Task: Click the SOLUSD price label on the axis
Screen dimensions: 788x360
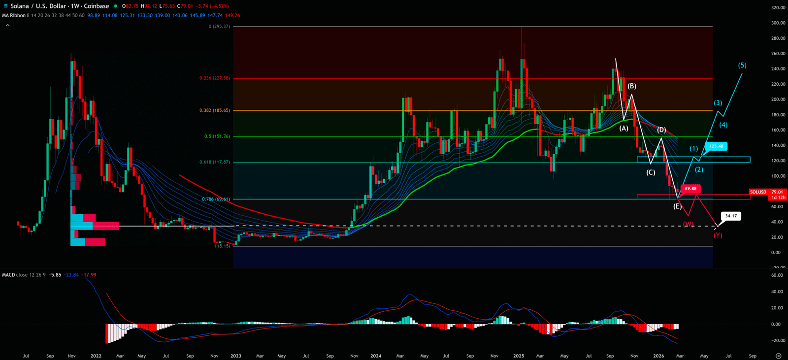Action: [x=758, y=192]
